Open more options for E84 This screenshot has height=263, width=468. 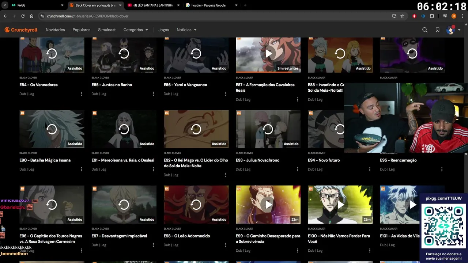click(81, 94)
